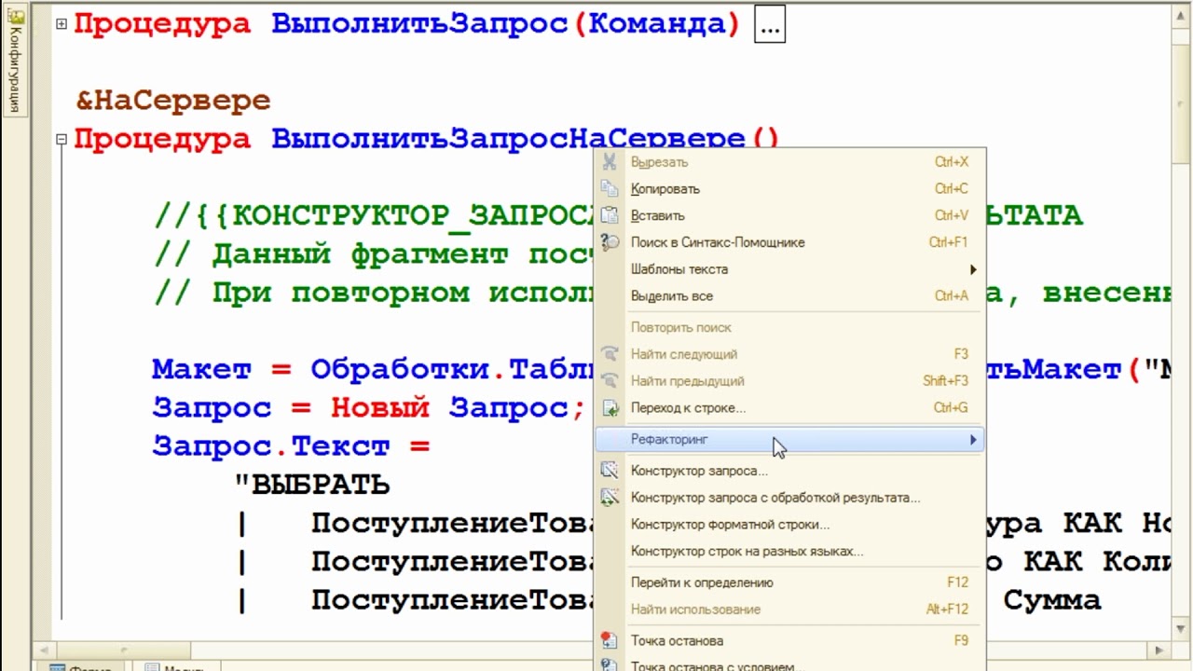Select Точка останова menu item

pyautogui.click(x=789, y=640)
